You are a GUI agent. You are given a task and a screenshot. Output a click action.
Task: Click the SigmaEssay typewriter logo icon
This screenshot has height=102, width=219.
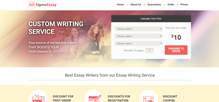[x=32, y=4]
